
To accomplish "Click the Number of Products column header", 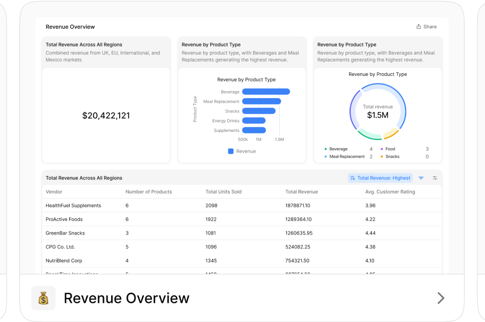I will point(149,192).
